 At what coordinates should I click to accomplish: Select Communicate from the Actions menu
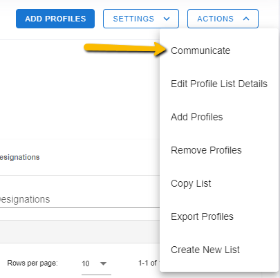point(219,50)
